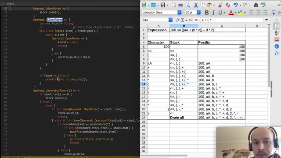
Task: Expand the formula bar with its arrow
Action: 267,20
